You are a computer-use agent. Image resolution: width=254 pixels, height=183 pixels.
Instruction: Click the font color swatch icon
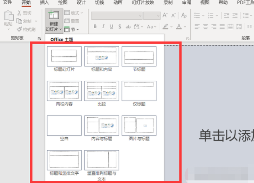179,27
